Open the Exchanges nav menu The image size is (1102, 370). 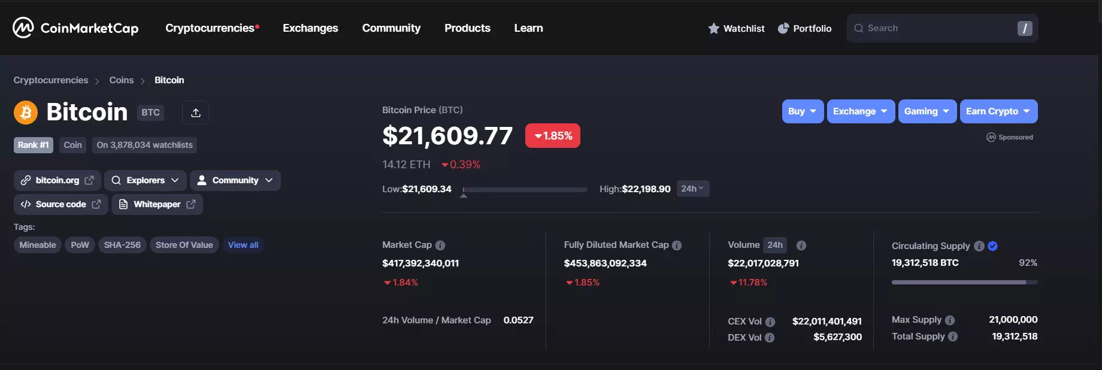310,28
